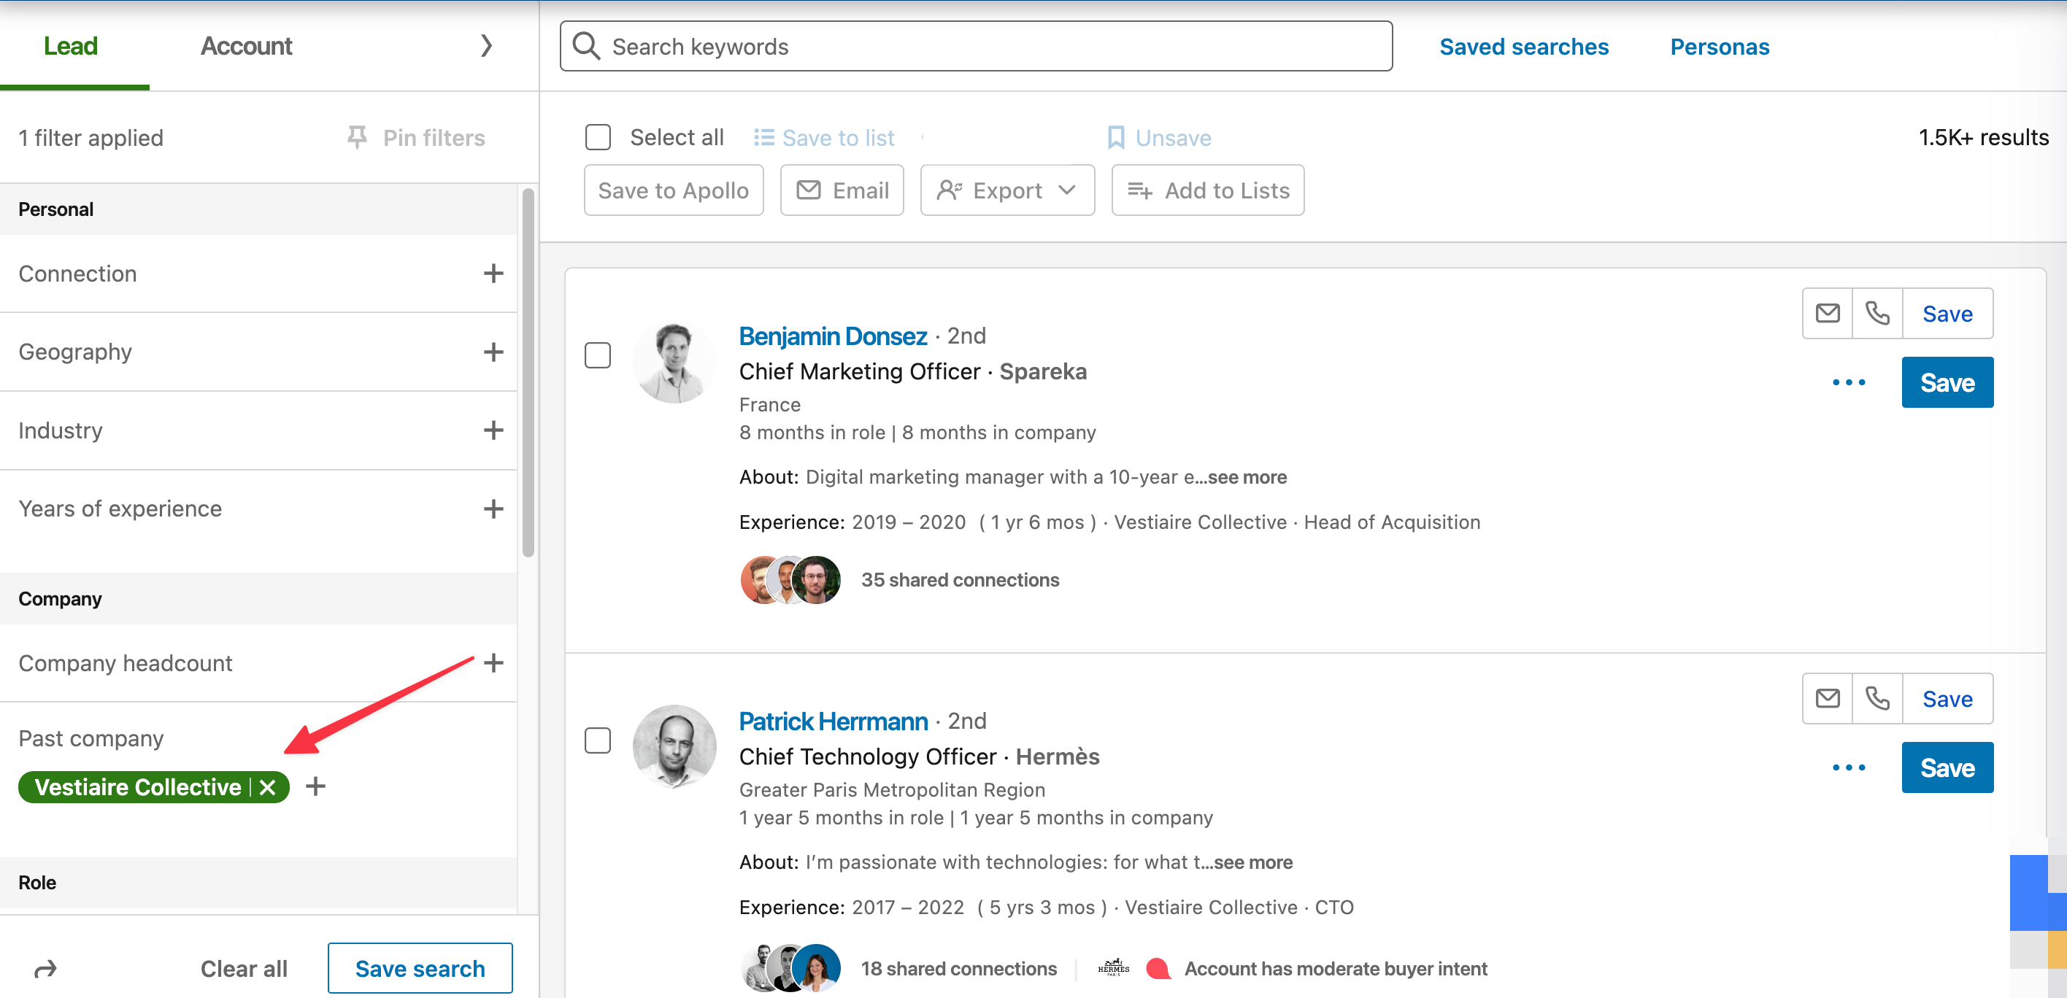Open Personas

coord(1719,47)
